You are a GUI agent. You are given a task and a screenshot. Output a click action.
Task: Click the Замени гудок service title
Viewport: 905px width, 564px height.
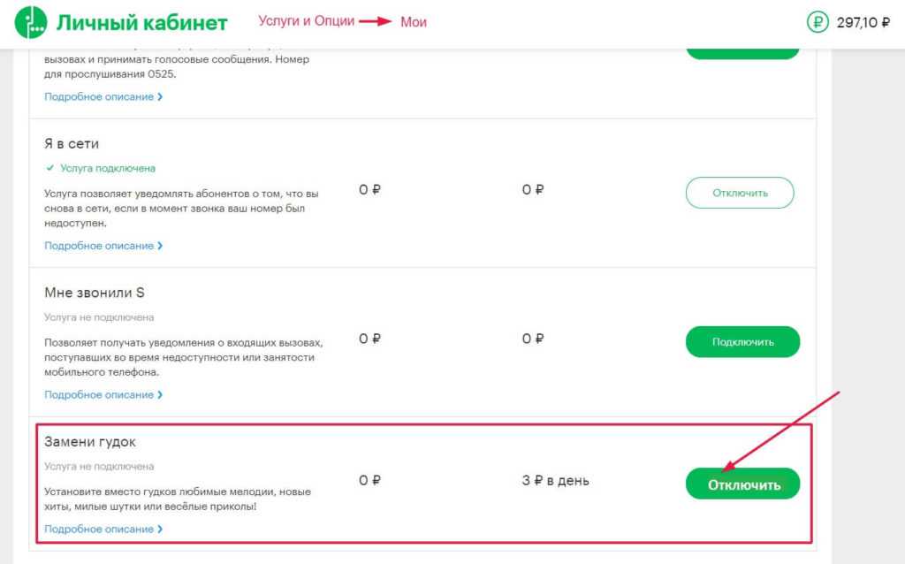pyautogui.click(x=90, y=442)
